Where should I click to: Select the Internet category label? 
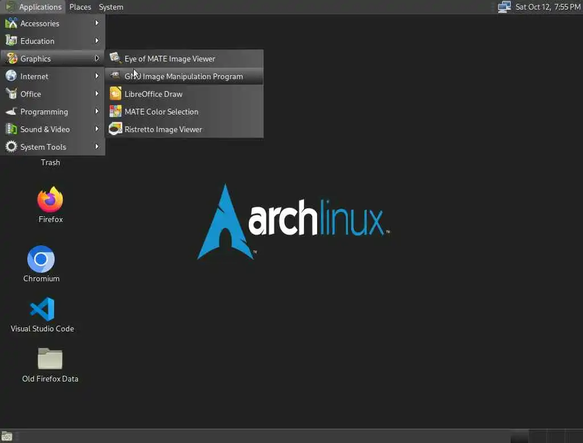pos(34,76)
